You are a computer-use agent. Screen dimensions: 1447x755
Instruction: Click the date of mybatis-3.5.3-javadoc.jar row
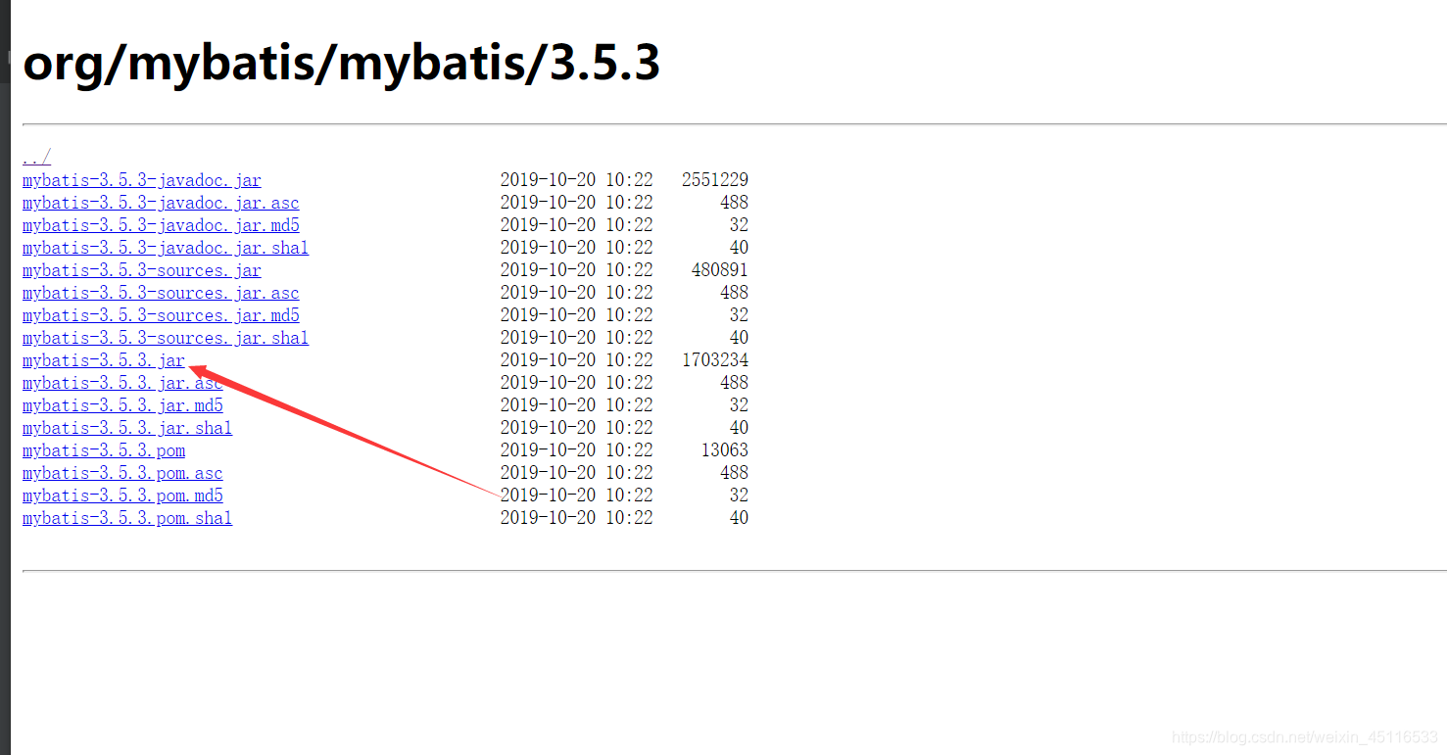(577, 180)
